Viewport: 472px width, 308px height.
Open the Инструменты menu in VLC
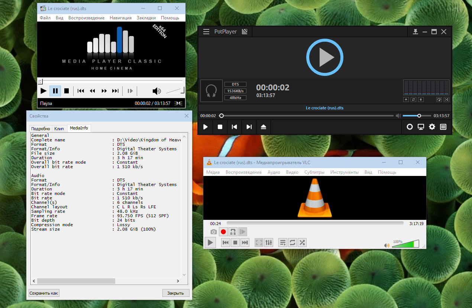pyautogui.click(x=345, y=172)
